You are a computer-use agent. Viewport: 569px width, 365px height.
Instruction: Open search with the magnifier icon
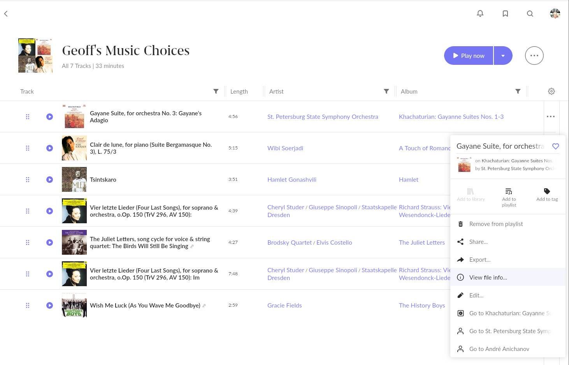[530, 14]
